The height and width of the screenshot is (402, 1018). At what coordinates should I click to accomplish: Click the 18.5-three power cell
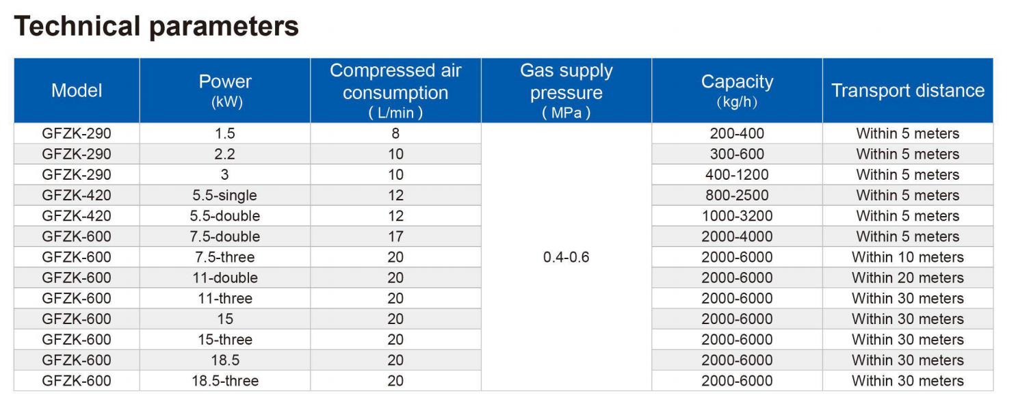pos(225,381)
